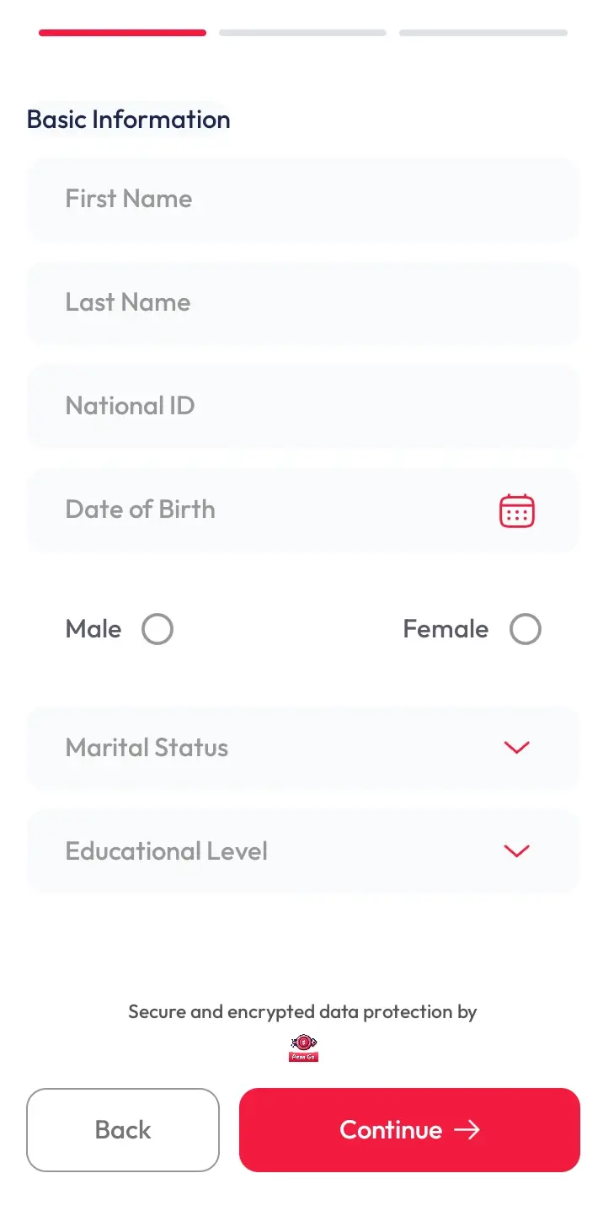This screenshot has height=1221, width=603.
Task: Select the Male radio button
Action: (x=157, y=629)
